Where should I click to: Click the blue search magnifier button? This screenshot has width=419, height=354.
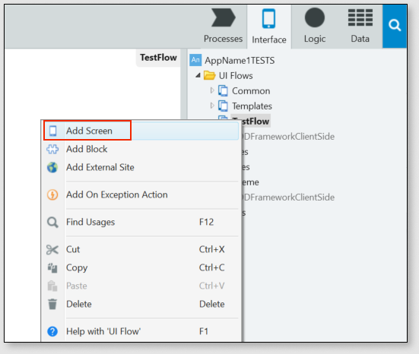pos(395,26)
